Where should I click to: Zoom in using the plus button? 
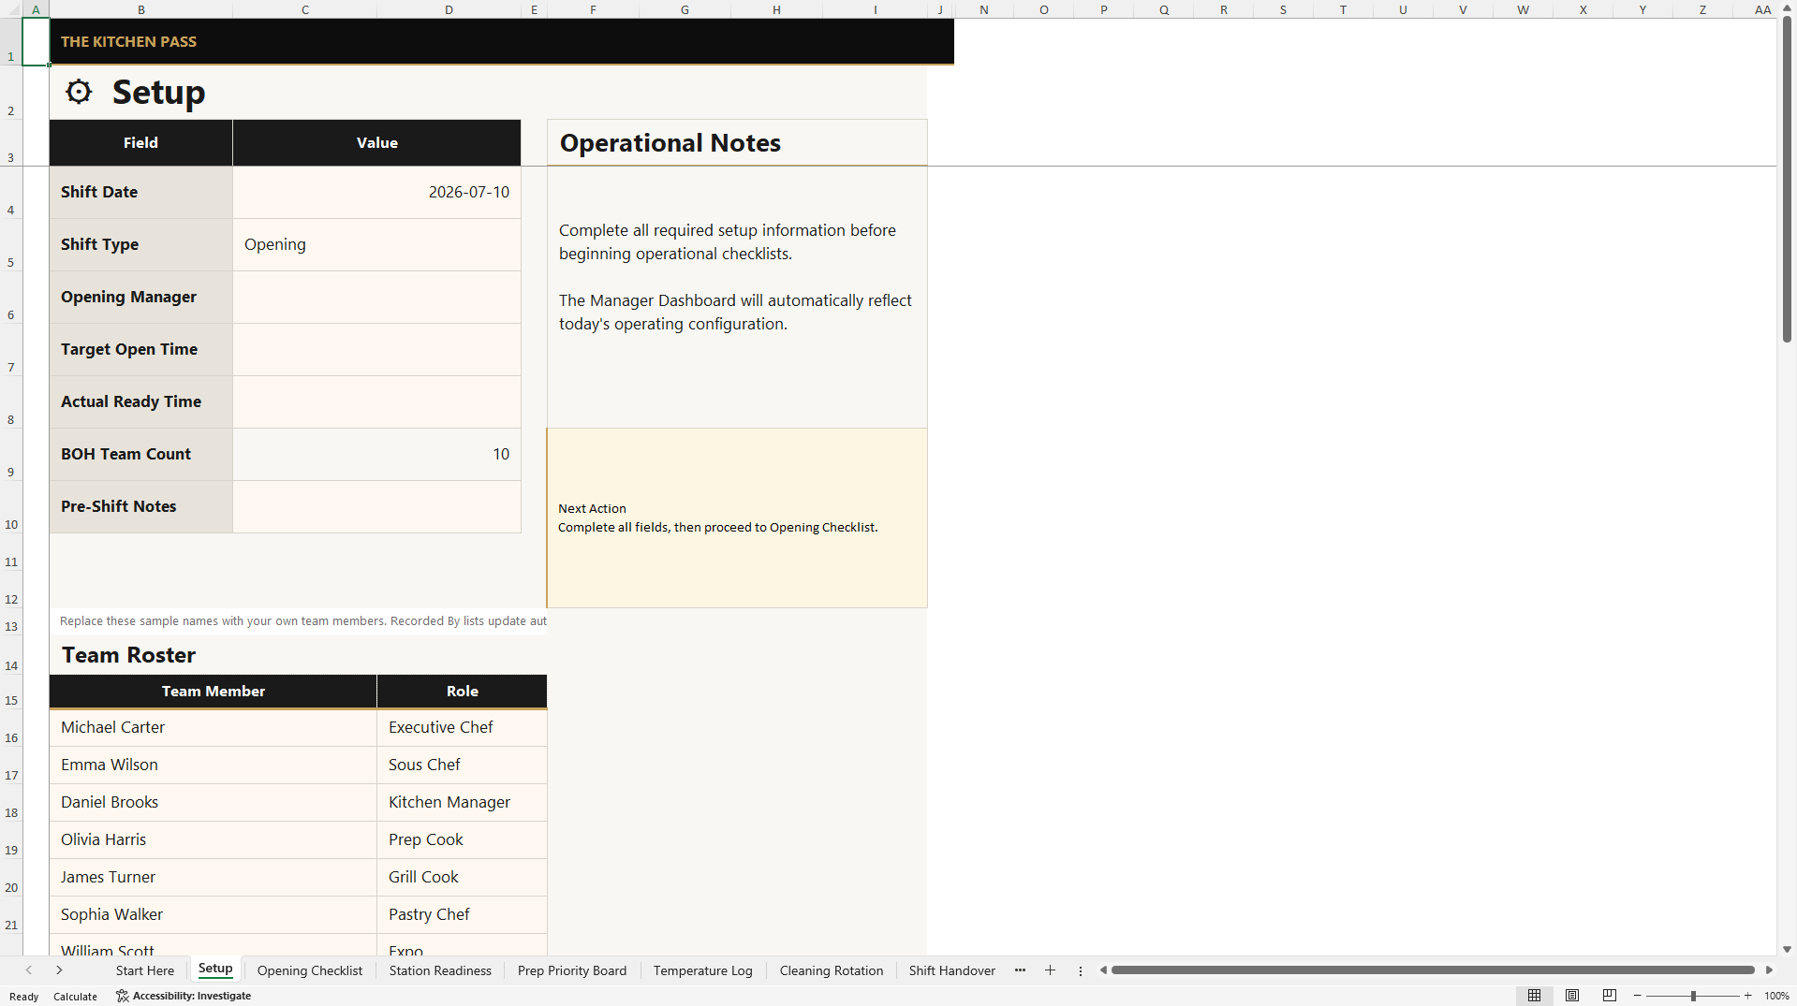pos(1747,996)
